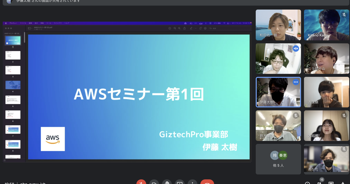Click the sidebar thumbnail scrollbar

(24, 38)
